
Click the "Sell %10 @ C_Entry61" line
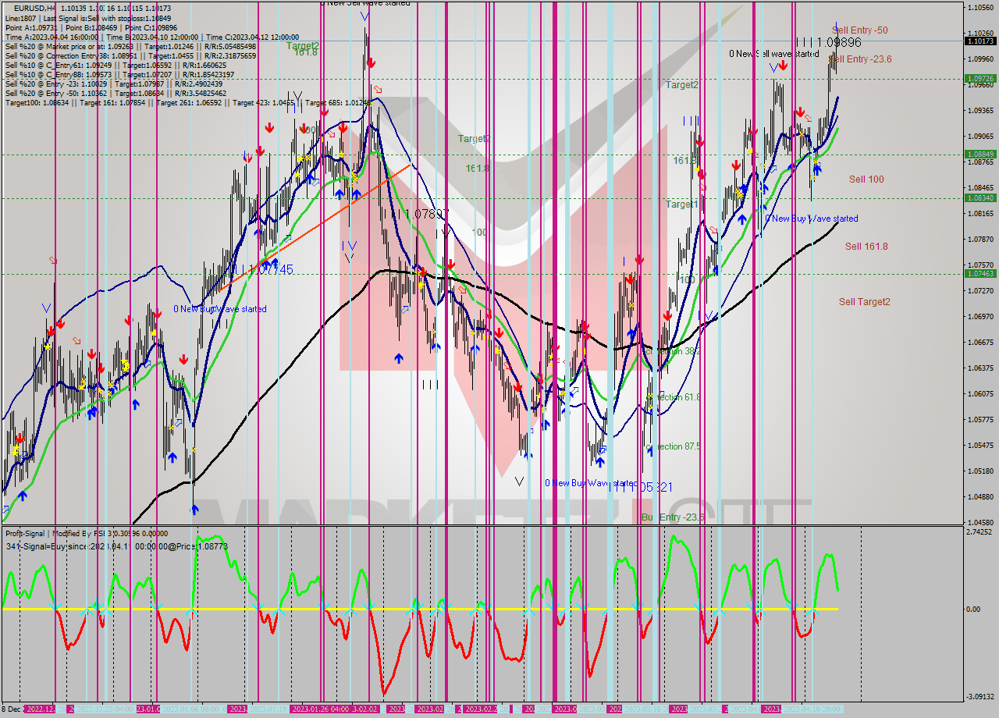coord(116,66)
